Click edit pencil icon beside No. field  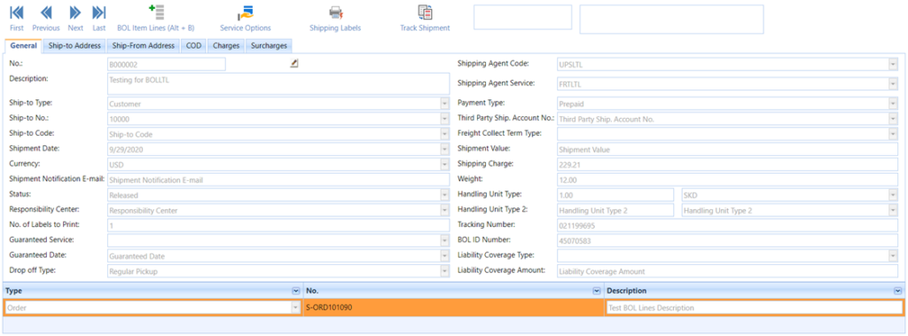pyautogui.click(x=294, y=64)
